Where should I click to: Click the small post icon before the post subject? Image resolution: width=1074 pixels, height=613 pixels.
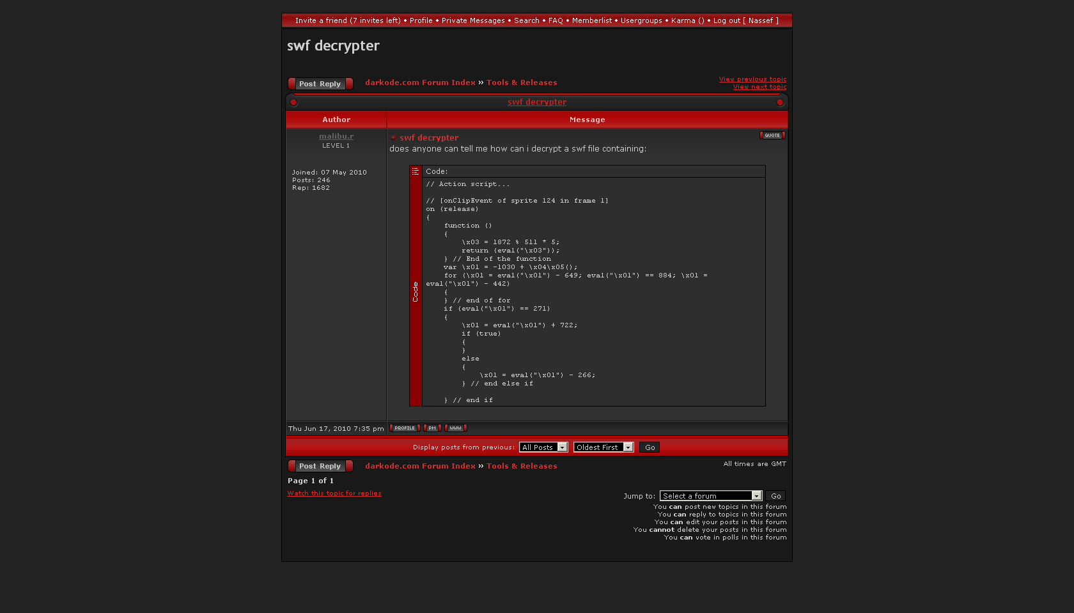394,138
